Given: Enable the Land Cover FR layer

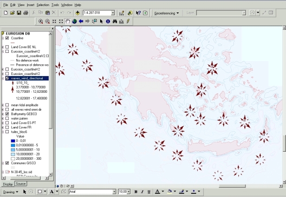Looking at the screenshot, I should pyautogui.click(x=7, y=127).
